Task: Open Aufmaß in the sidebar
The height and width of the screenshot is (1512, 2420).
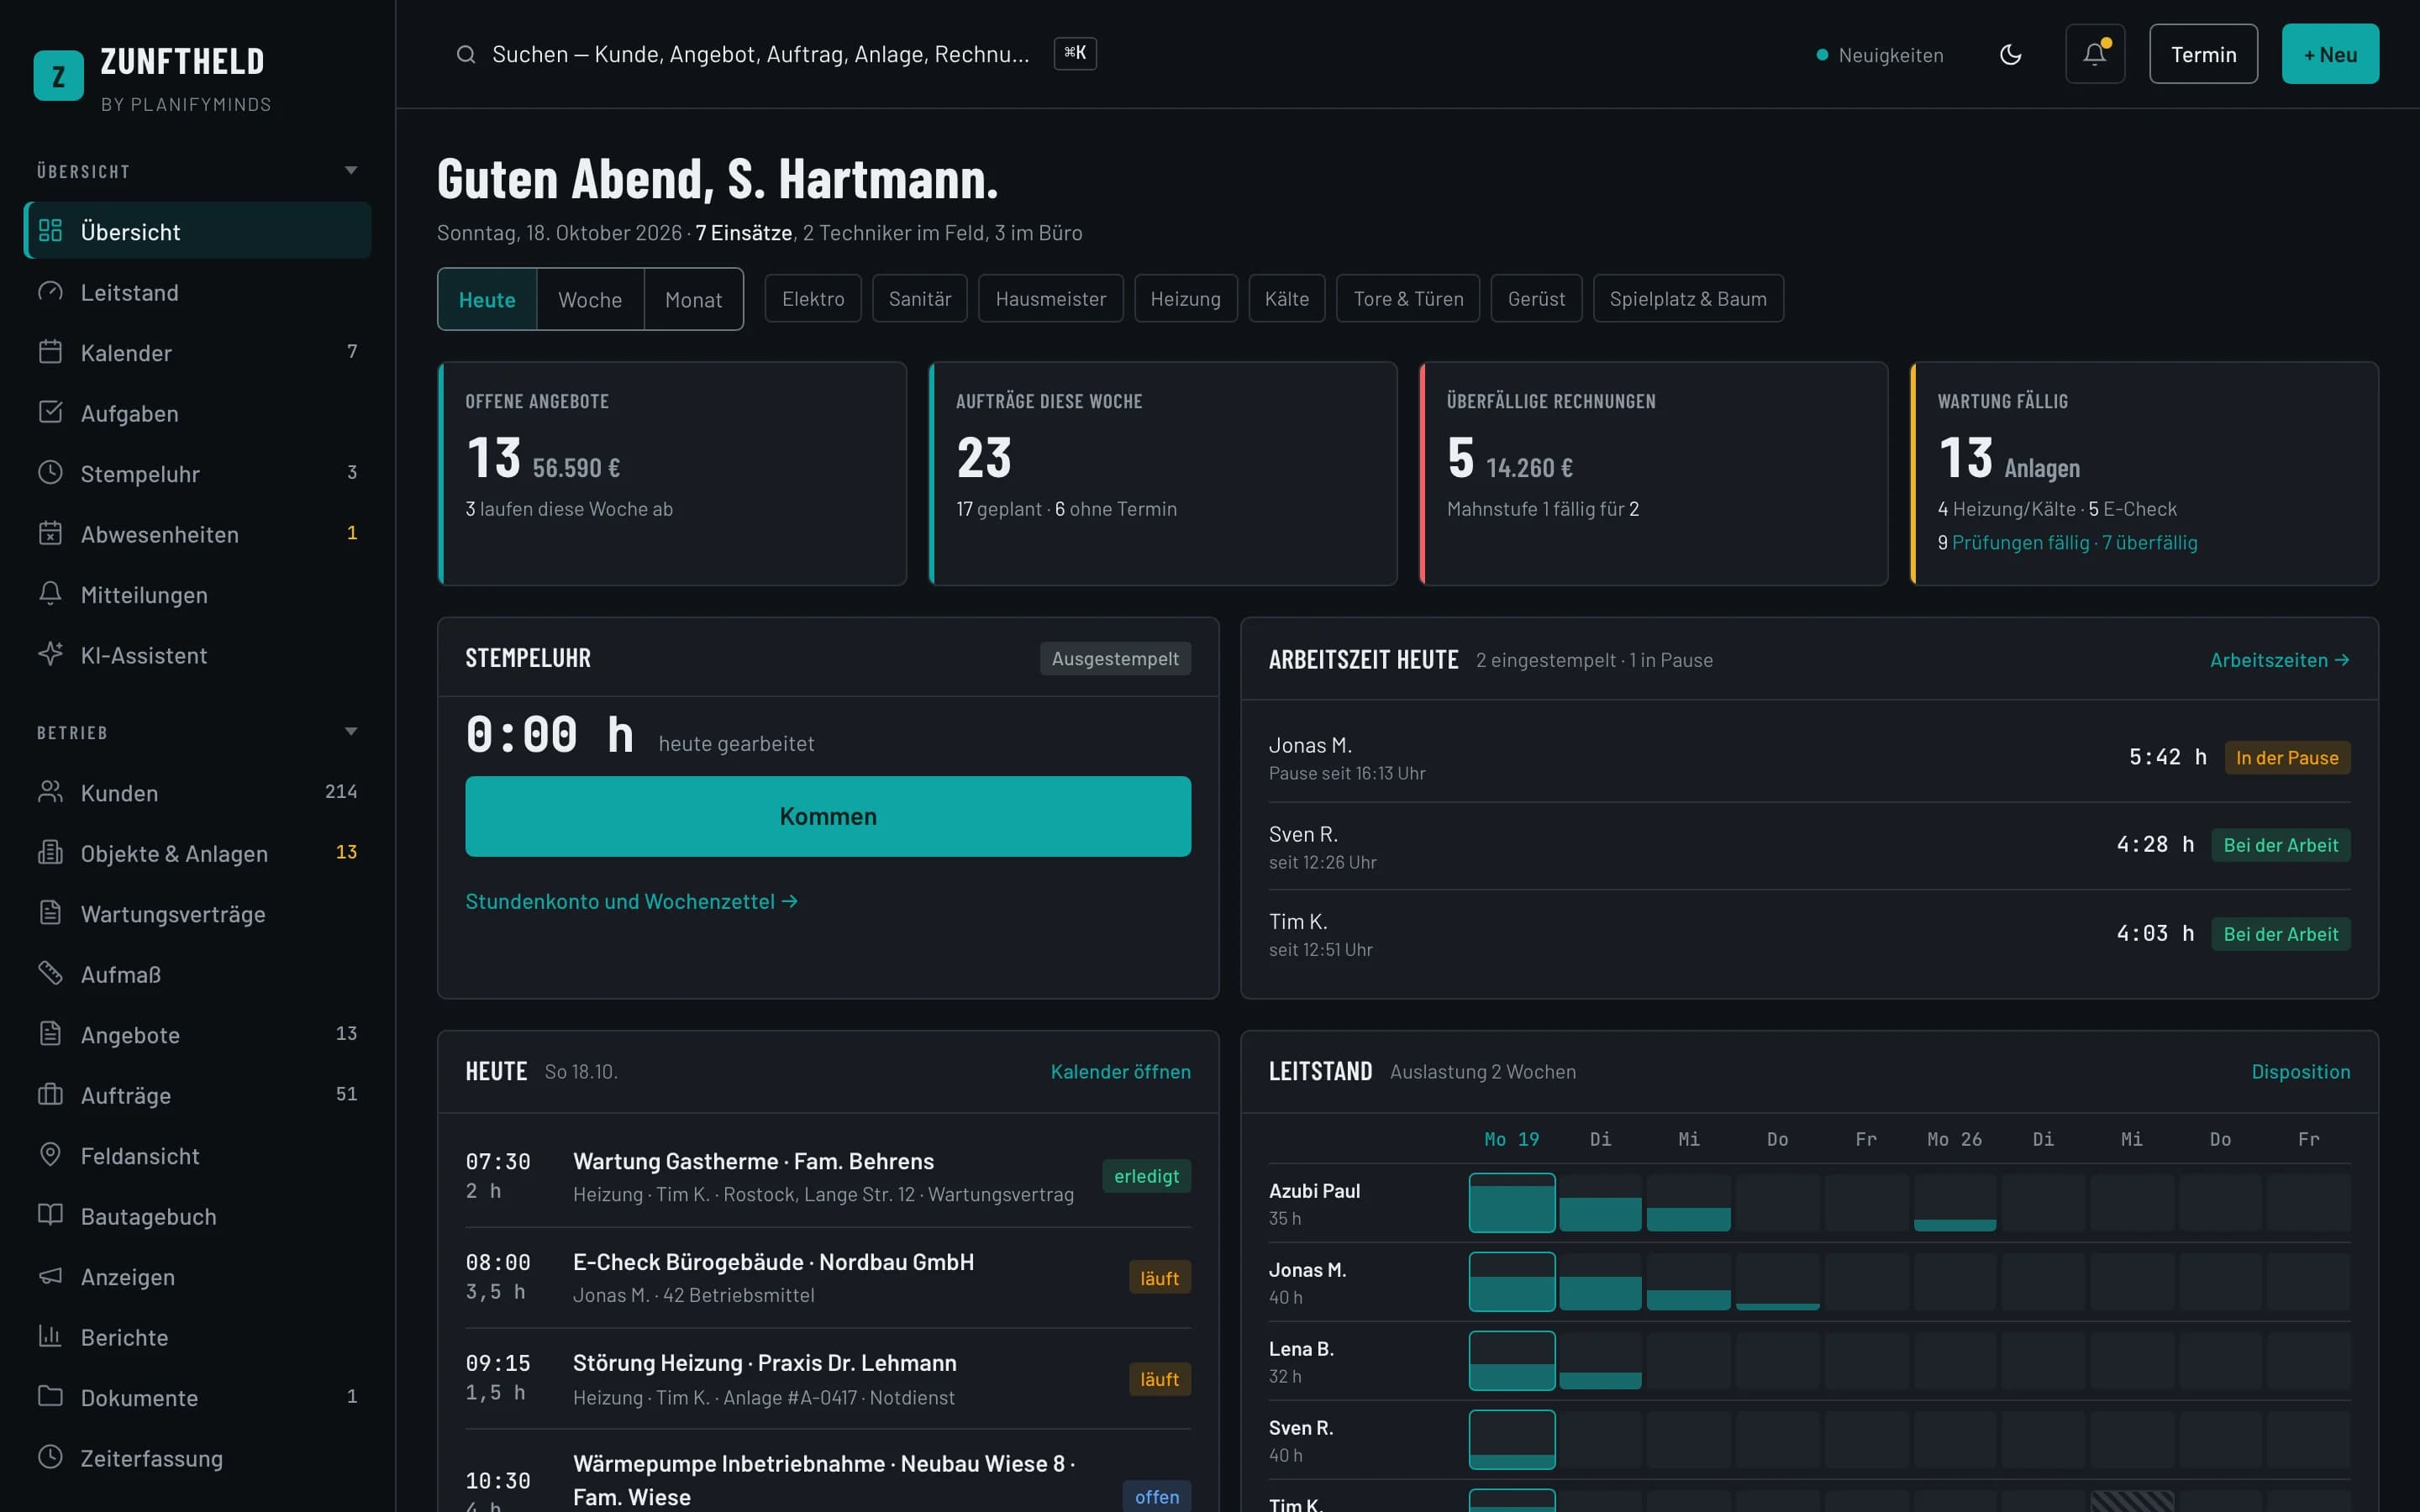Action: click(197, 974)
